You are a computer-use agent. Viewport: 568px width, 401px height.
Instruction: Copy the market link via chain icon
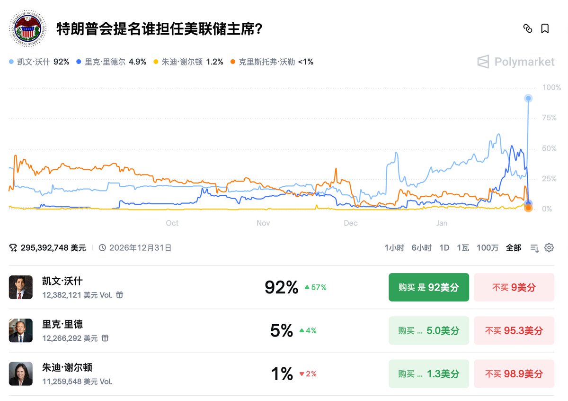pos(528,28)
